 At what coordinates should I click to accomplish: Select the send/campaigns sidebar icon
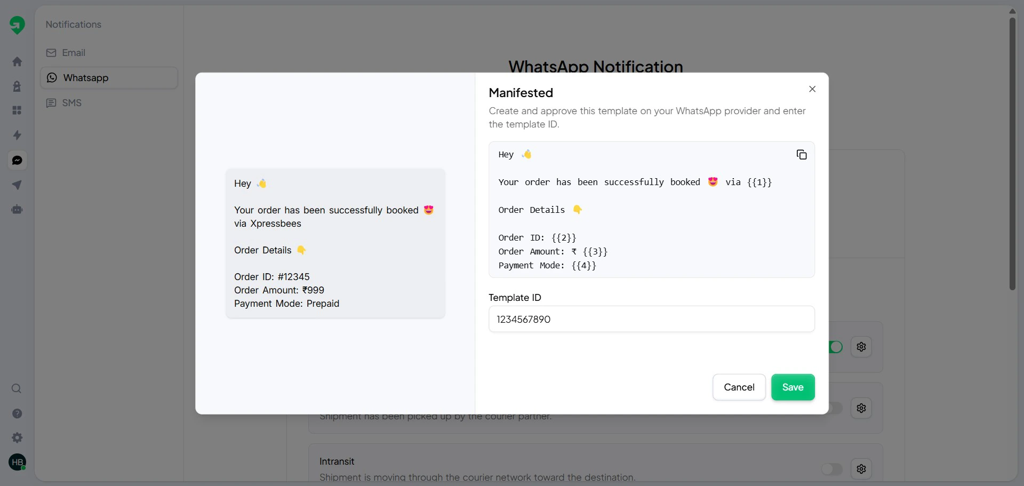point(17,185)
